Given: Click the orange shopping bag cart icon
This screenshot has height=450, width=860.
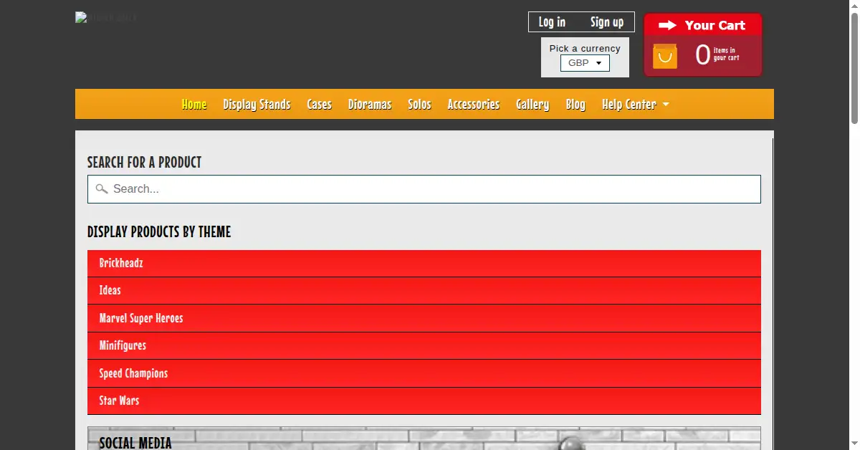Looking at the screenshot, I should 665,56.
